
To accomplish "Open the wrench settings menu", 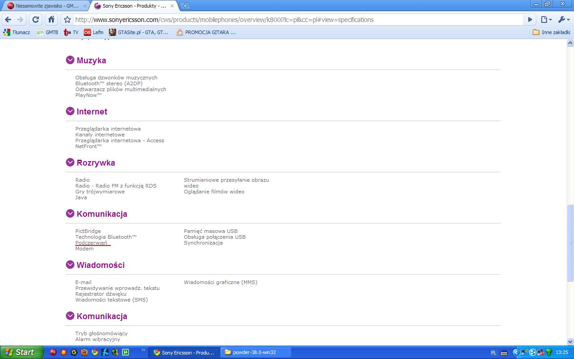I will tap(563, 20).
